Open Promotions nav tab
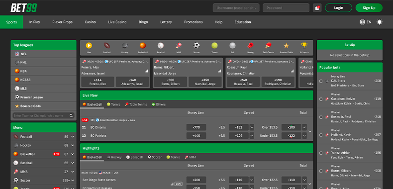Screen dimensions: 393x189 [x=193, y=22]
